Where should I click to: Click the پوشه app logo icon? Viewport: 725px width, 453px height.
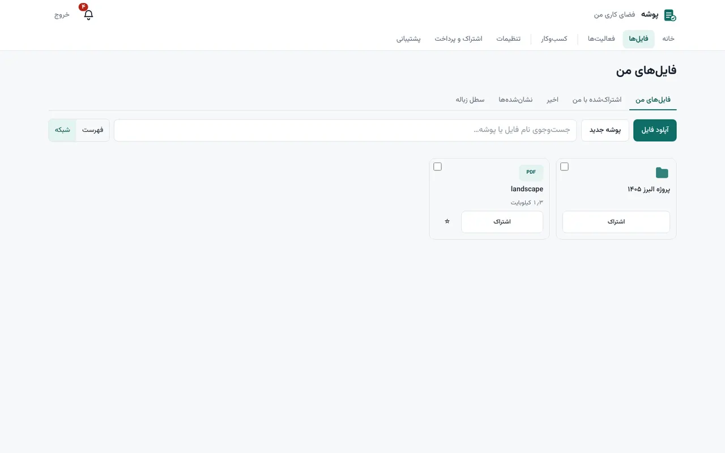click(670, 15)
